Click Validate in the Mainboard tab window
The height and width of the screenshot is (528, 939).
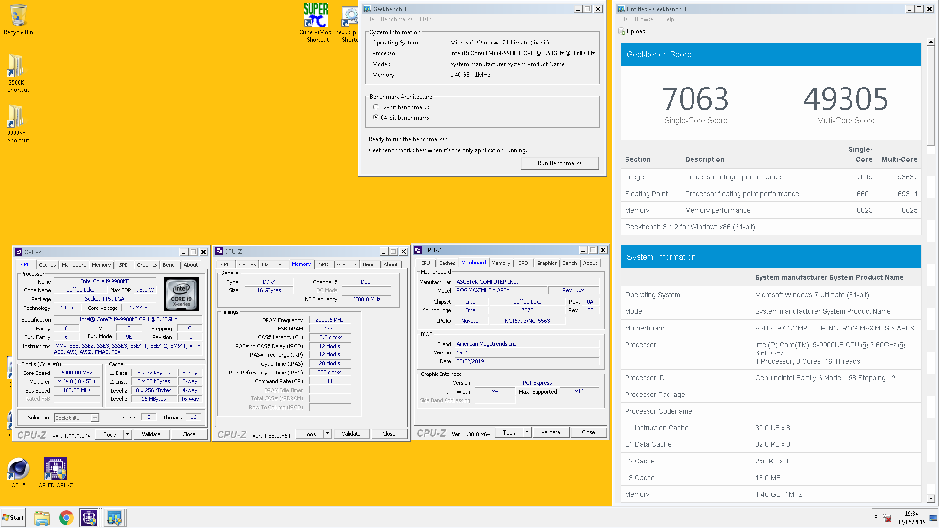click(551, 432)
